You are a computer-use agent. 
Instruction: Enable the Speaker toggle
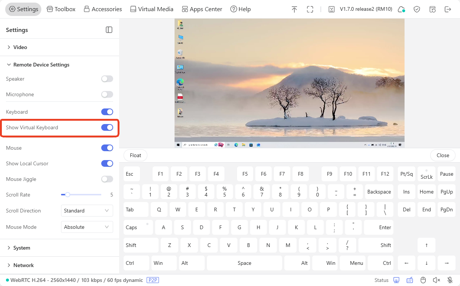point(107,79)
